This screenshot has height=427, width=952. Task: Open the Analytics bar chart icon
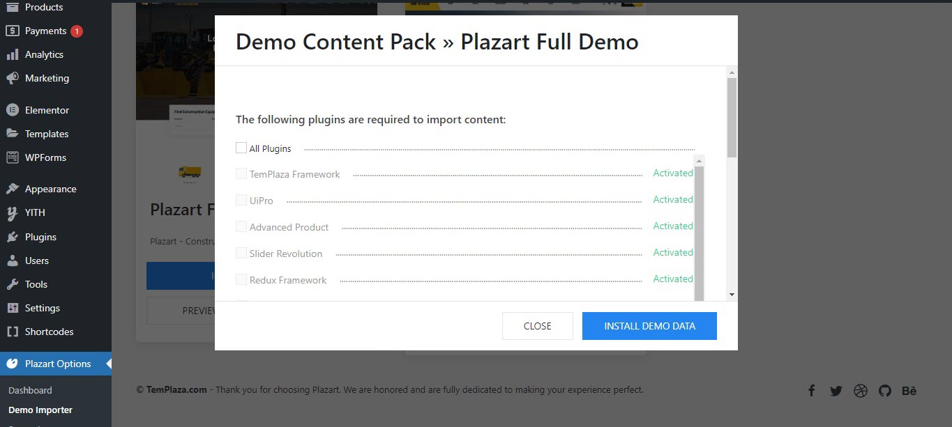point(12,54)
